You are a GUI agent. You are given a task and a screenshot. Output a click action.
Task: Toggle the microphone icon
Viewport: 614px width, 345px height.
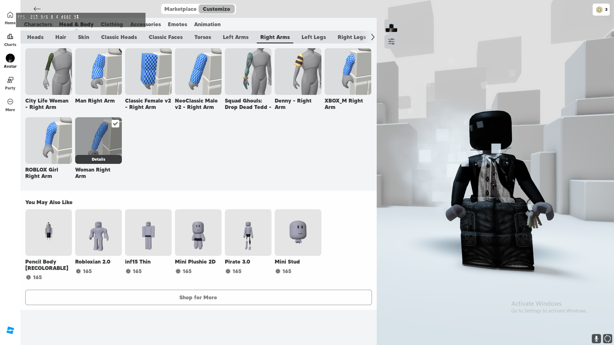pos(596,338)
